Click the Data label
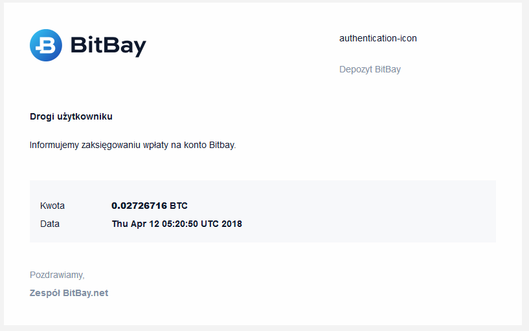Viewport: 529px width, 331px height. tap(50, 224)
